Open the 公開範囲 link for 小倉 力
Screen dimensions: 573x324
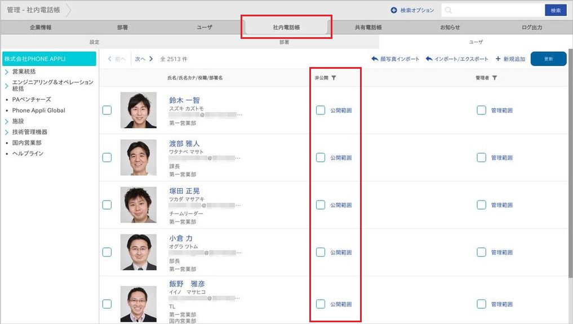click(341, 252)
